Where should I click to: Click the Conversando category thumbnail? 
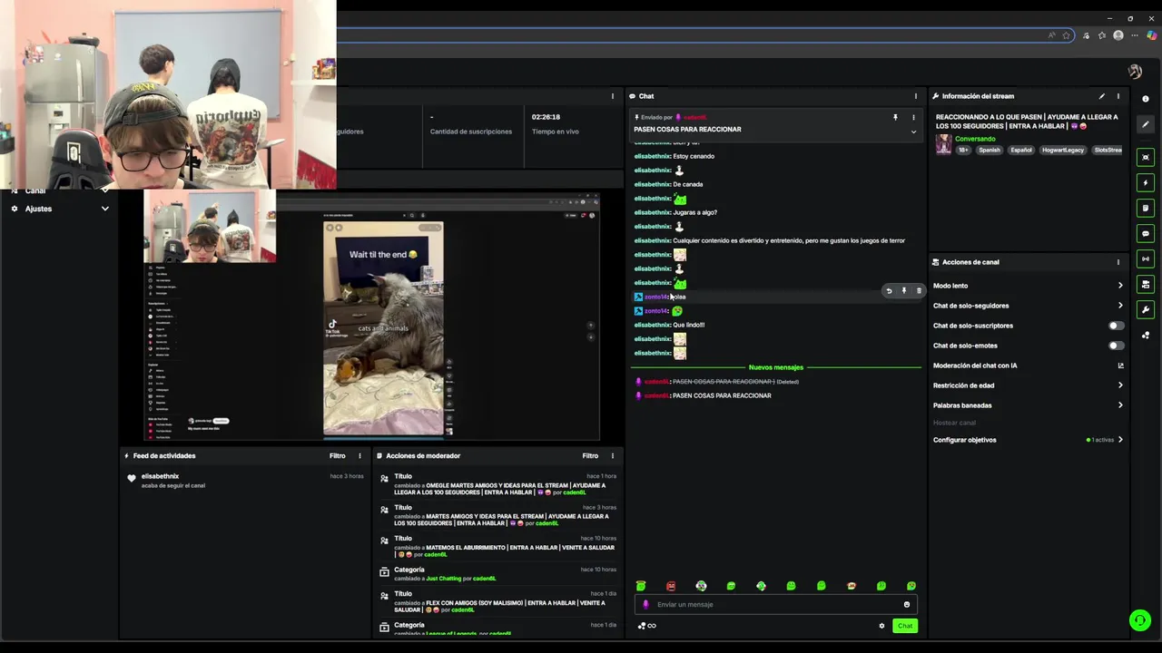tap(943, 144)
